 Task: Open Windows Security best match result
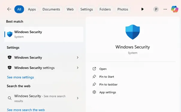pyautogui.click(x=44, y=34)
